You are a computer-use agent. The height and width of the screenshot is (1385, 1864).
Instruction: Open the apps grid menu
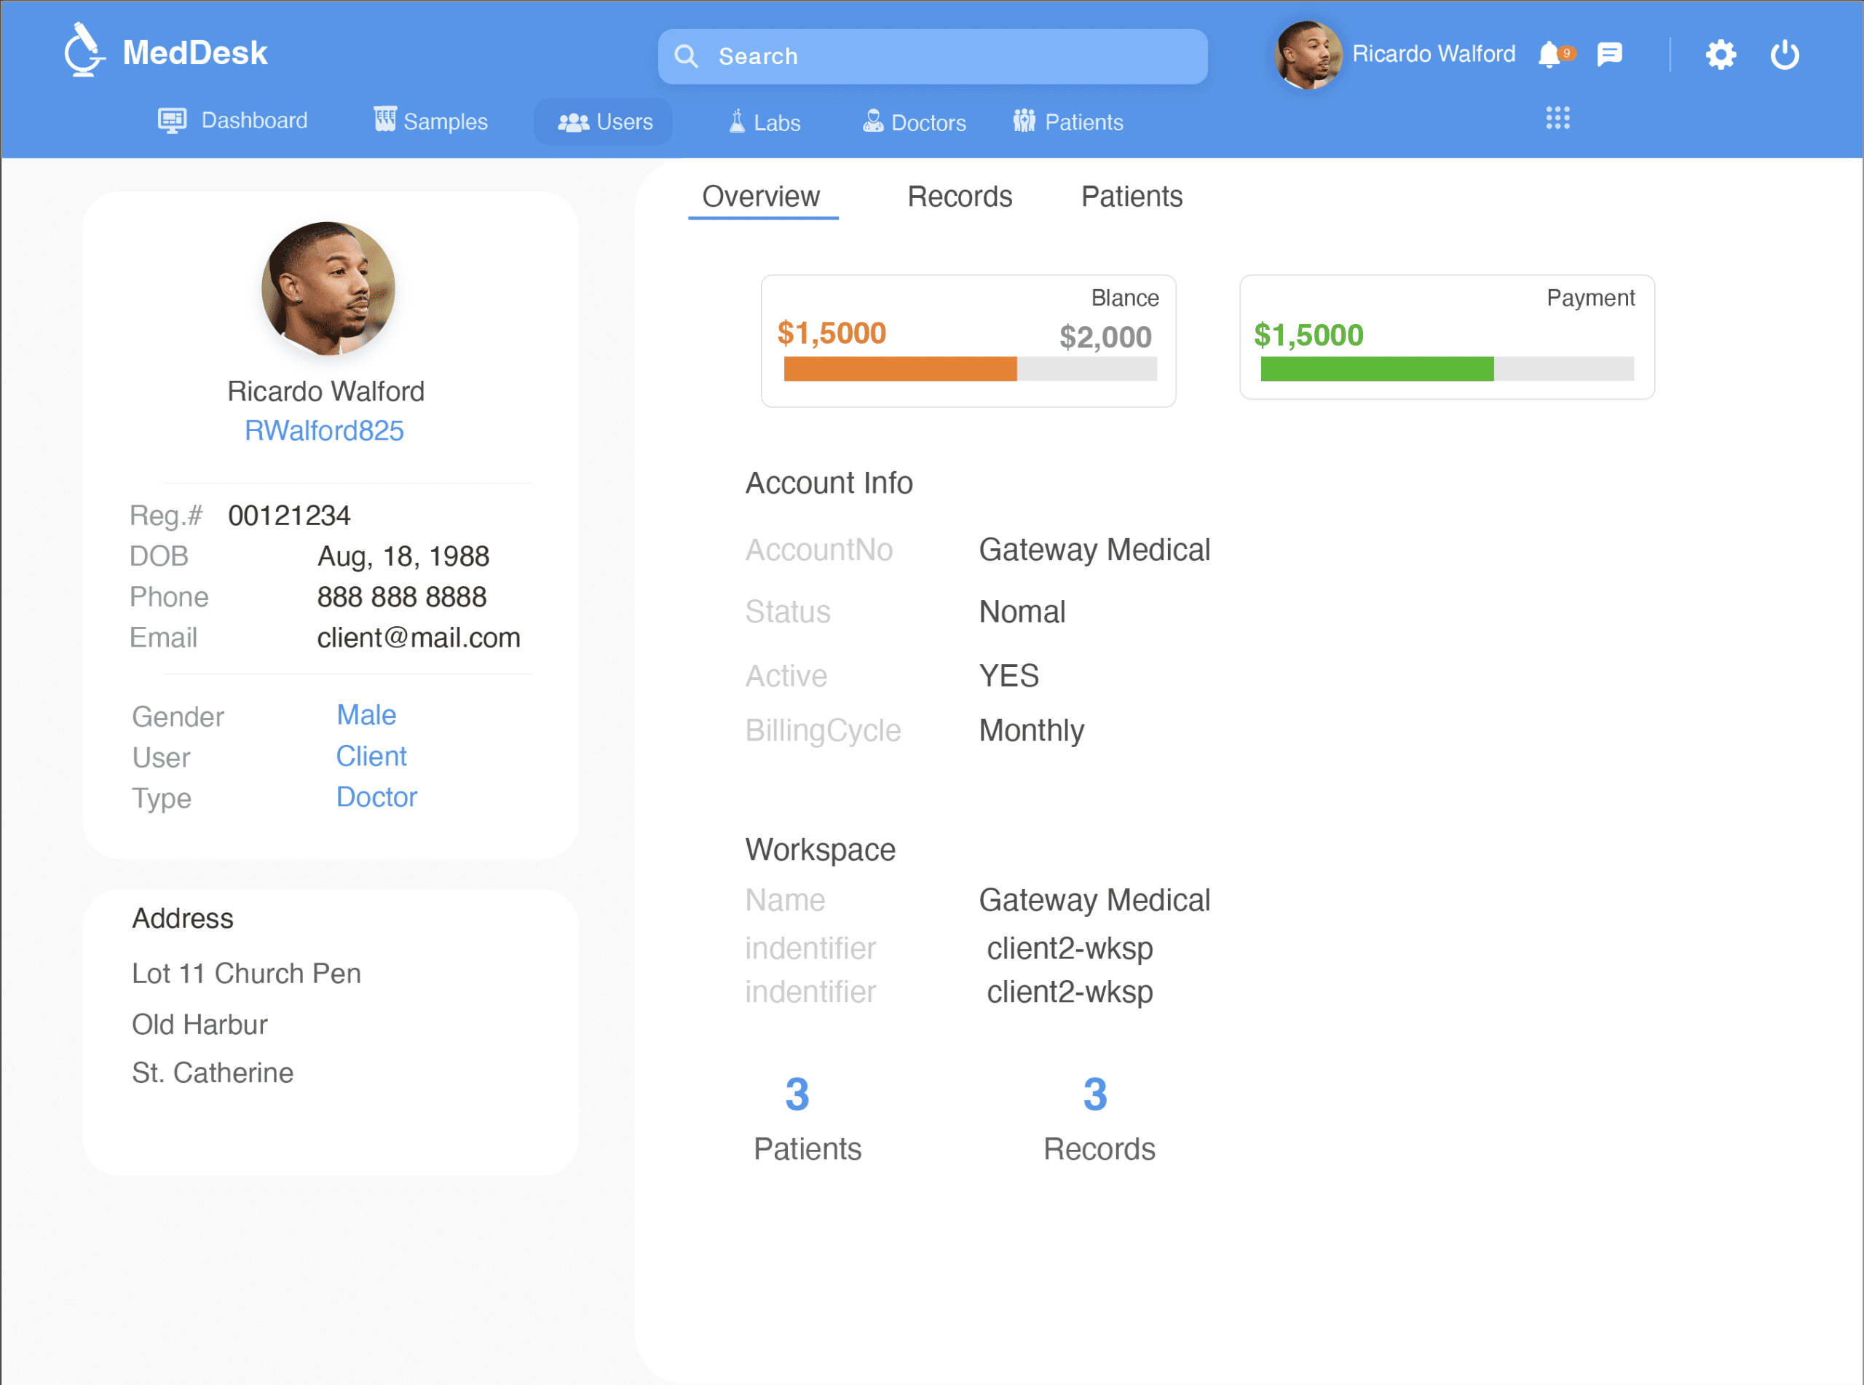click(x=1557, y=118)
